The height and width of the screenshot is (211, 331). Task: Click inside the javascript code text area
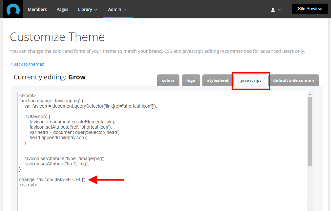(162, 151)
